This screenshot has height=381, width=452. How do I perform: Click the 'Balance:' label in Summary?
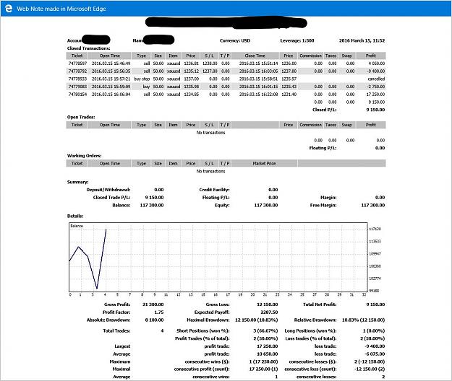(x=121, y=206)
